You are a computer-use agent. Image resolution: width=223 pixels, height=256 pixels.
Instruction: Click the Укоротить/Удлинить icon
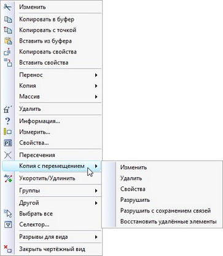pyautogui.click(x=8, y=178)
